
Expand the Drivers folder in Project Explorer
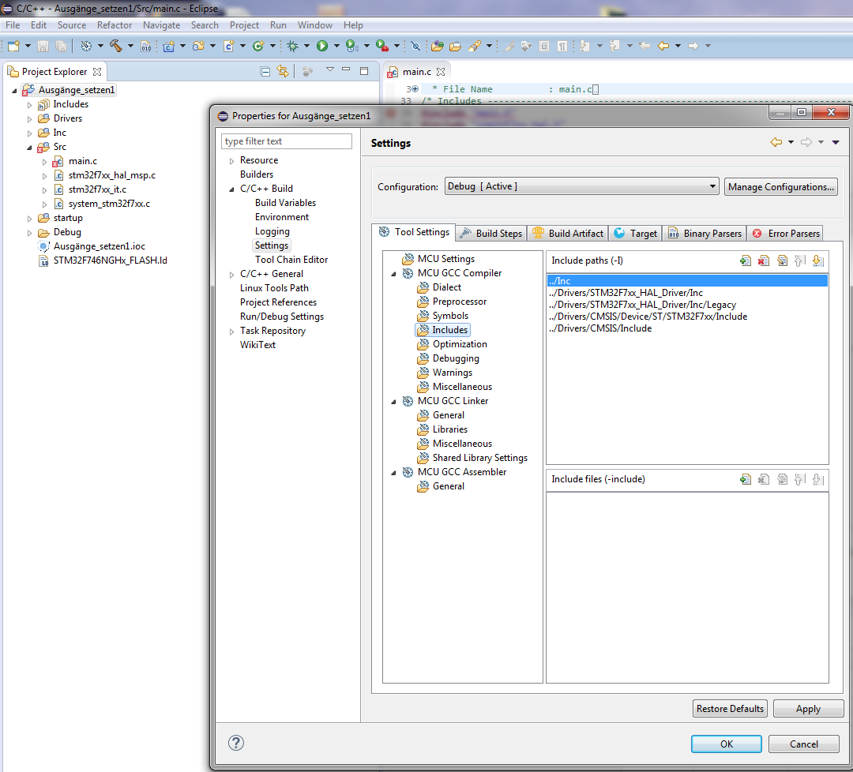point(29,119)
